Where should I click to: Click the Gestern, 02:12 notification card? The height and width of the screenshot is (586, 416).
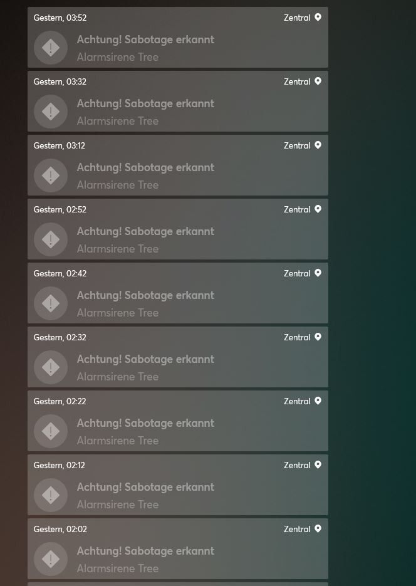coord(178,484)
